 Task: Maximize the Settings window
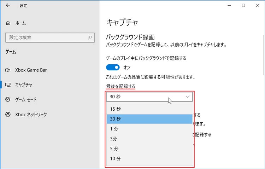click(243, 5)
